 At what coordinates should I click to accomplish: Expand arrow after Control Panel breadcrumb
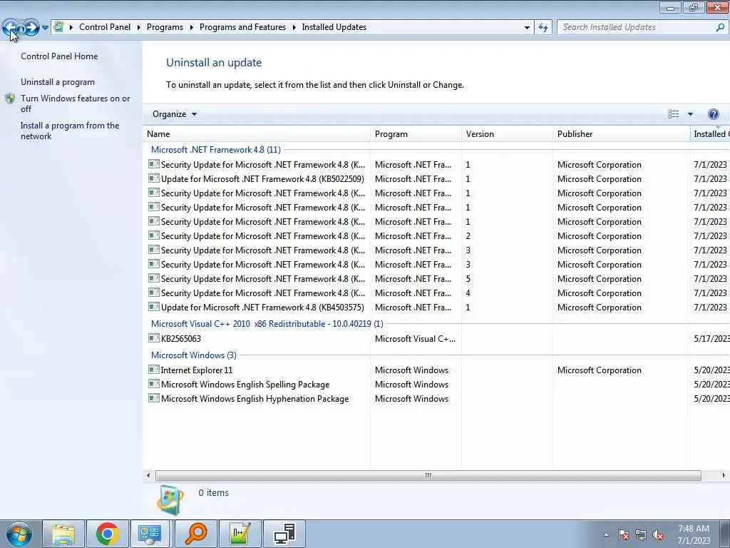point(139,28)
